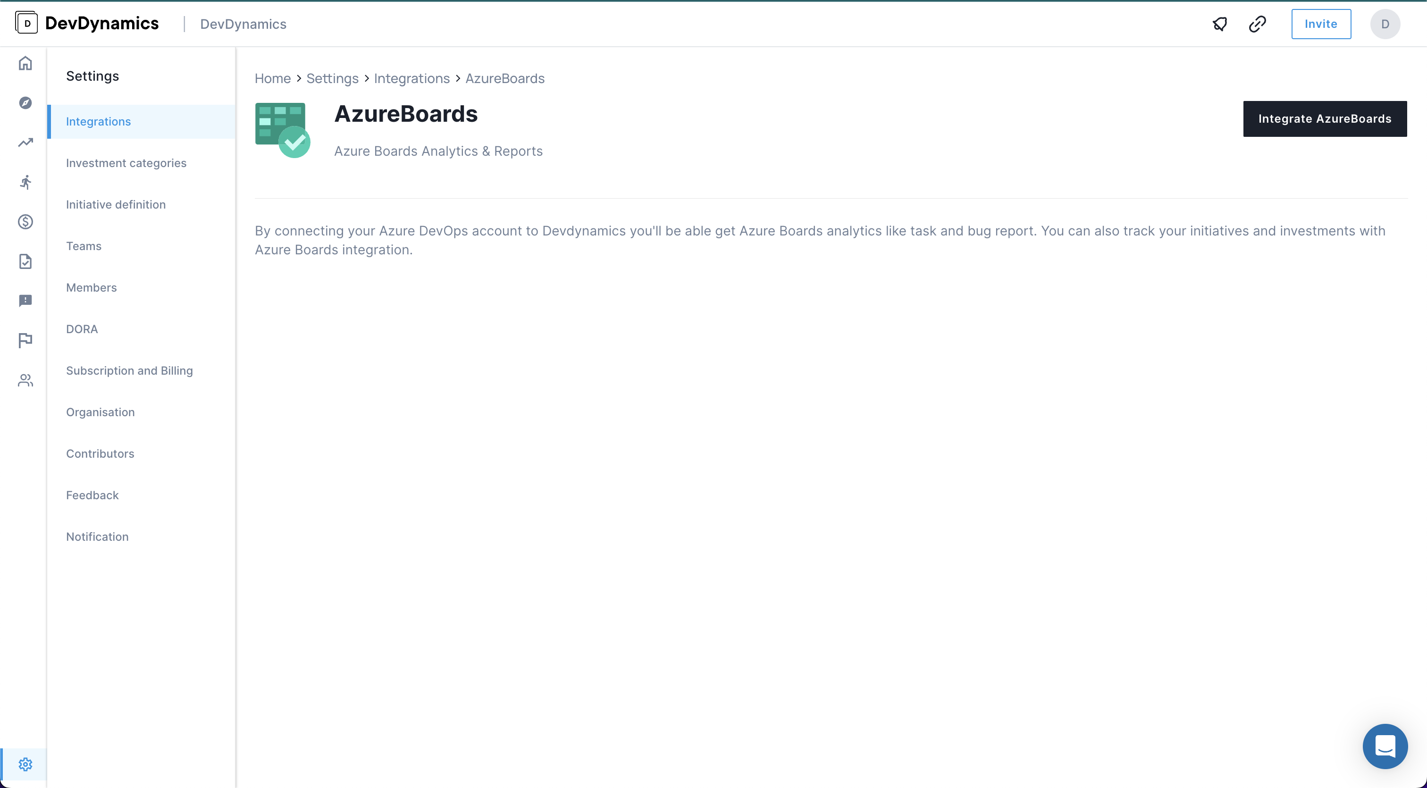Click the flag icon in sidebar

point(25,340)
